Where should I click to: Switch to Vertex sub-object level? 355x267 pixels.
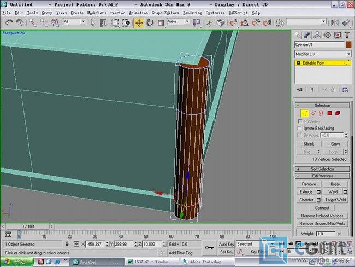pyautogui.click(x=304, y=113)
